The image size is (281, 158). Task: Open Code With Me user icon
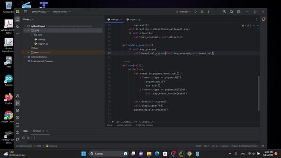(224, 12)
